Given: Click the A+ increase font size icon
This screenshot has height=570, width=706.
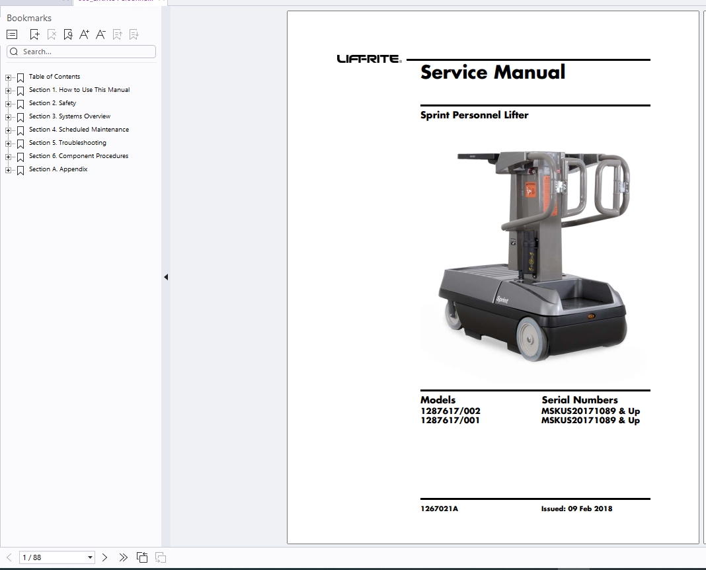Looking at the screenshot, I should [x=84, y=34].
